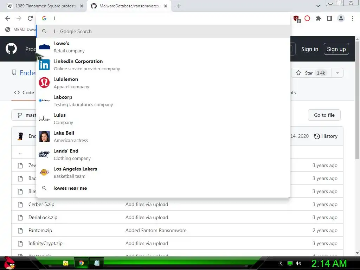
Task: Expand the Star dropdown arrow
Action: tap(337, 73)
